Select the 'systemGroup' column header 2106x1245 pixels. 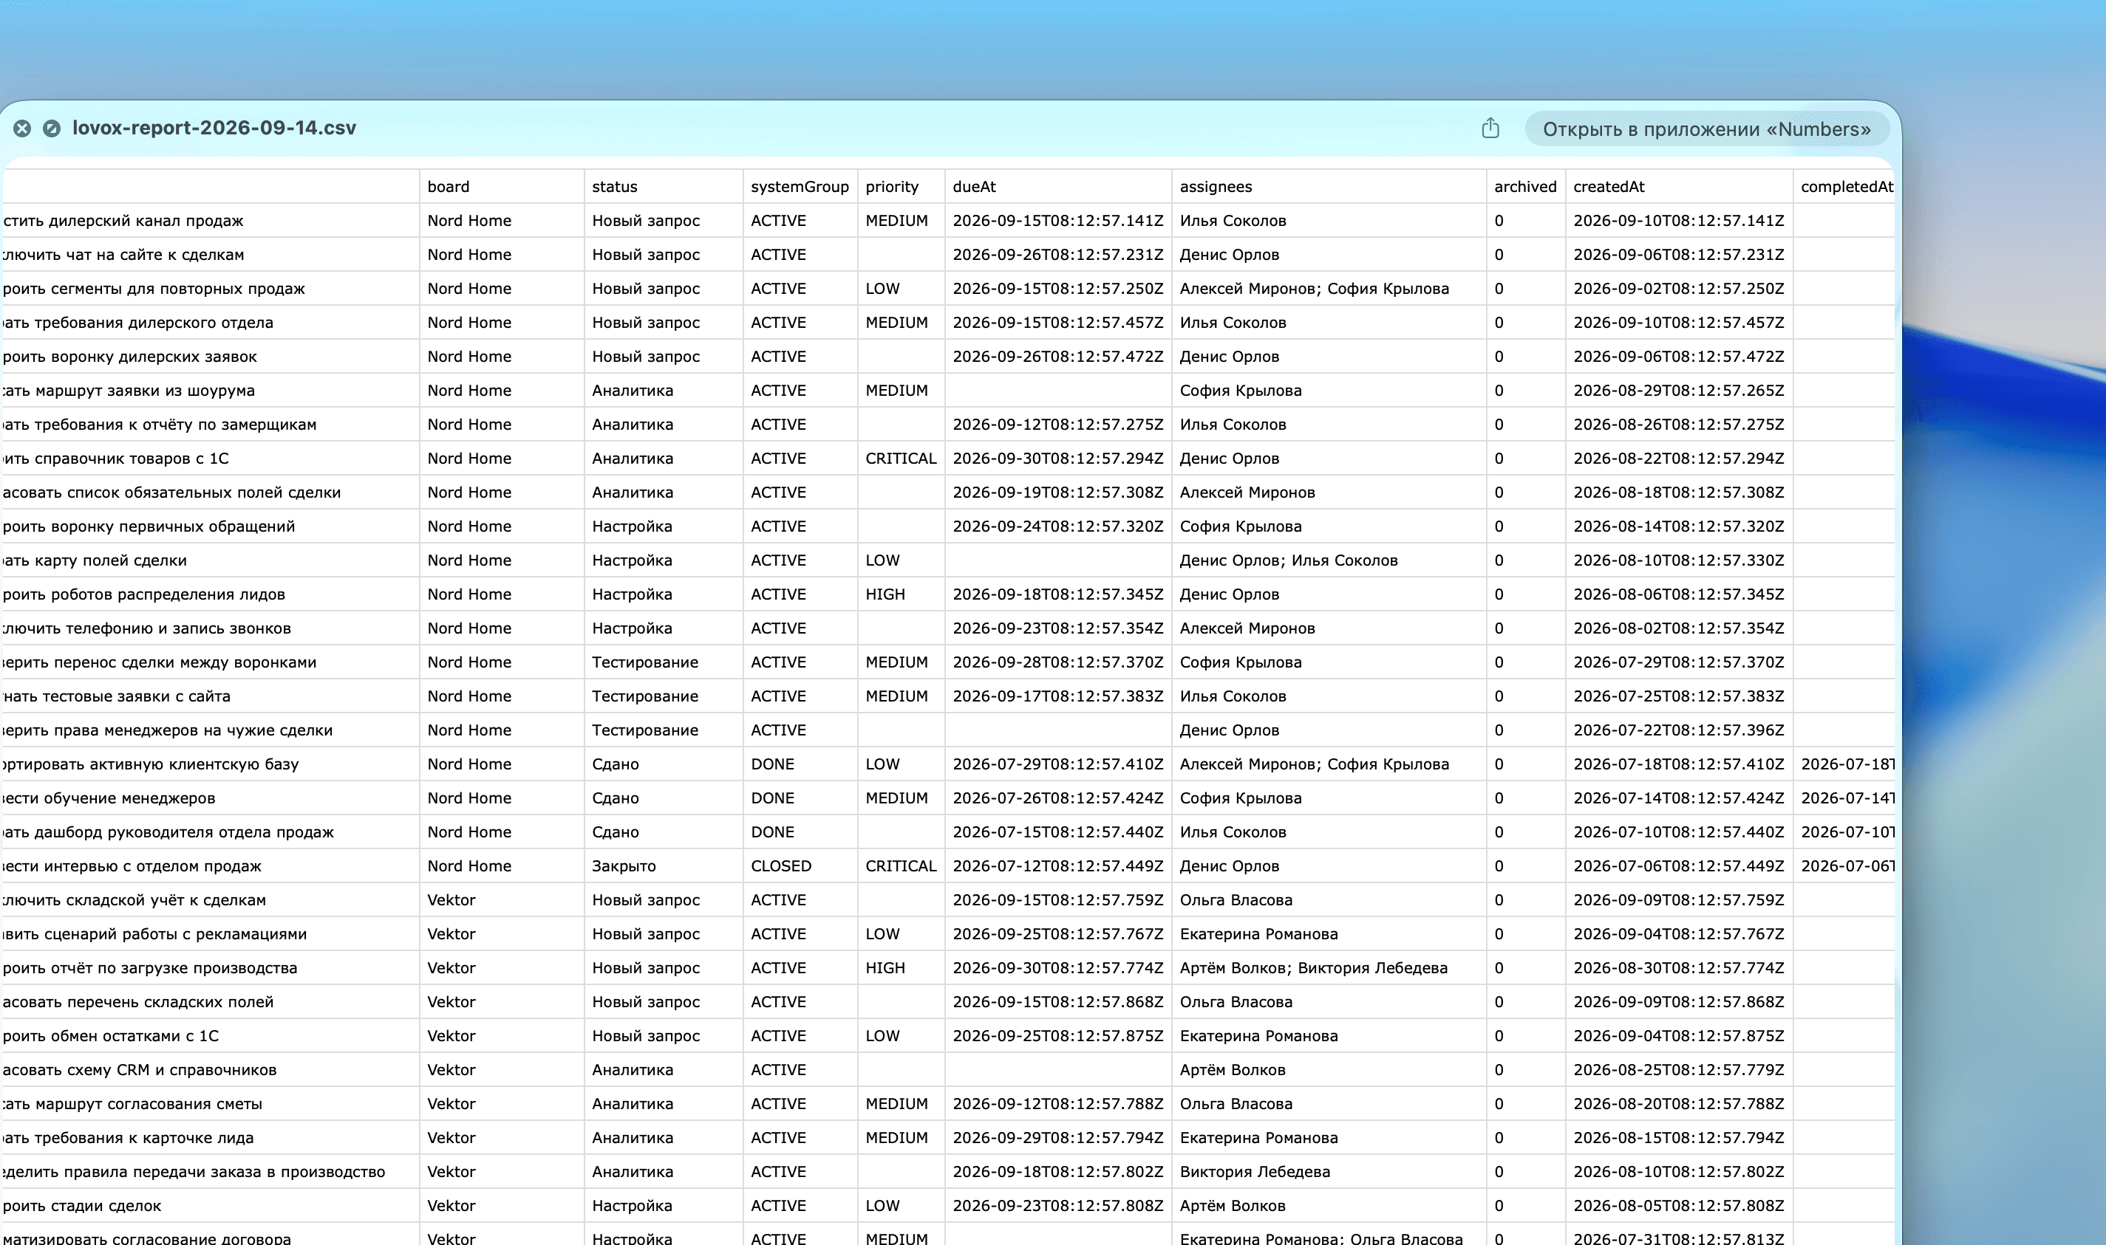point(800,186)
